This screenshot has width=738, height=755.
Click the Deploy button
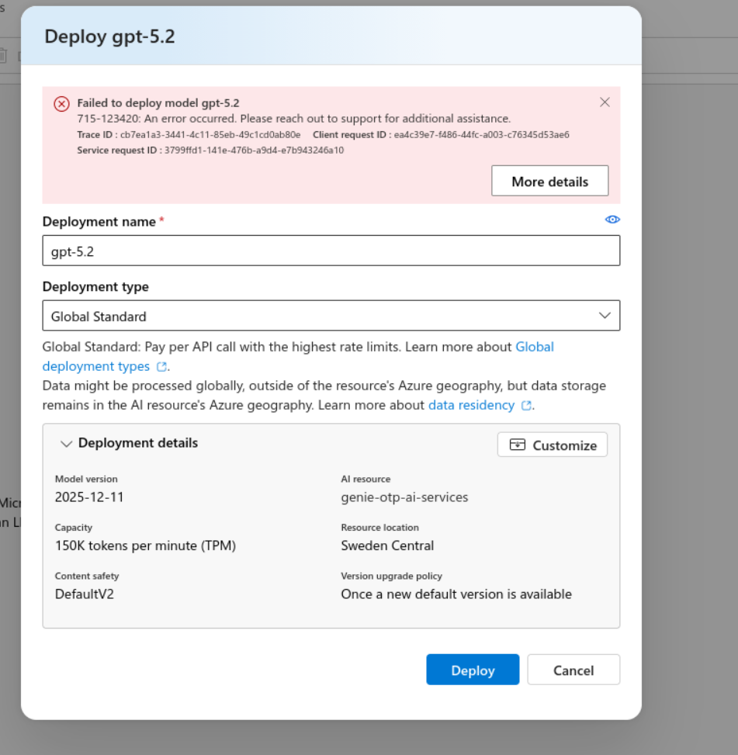click(x=473, y=670)
